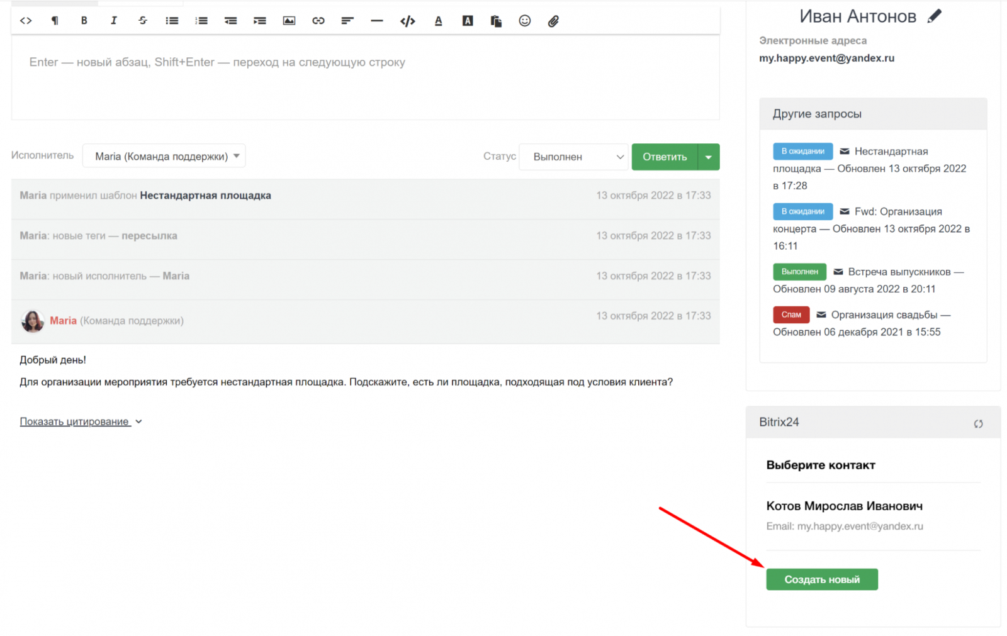Edit Иван Антонов's name with the pencil
The height and width of the screenshot is (636, 1007).
(x=935, y=16)
